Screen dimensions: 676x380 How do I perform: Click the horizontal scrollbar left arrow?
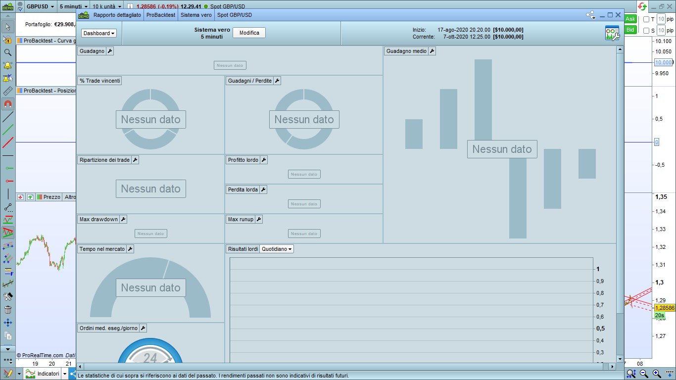pyautogui.click(x=80, y=366)
